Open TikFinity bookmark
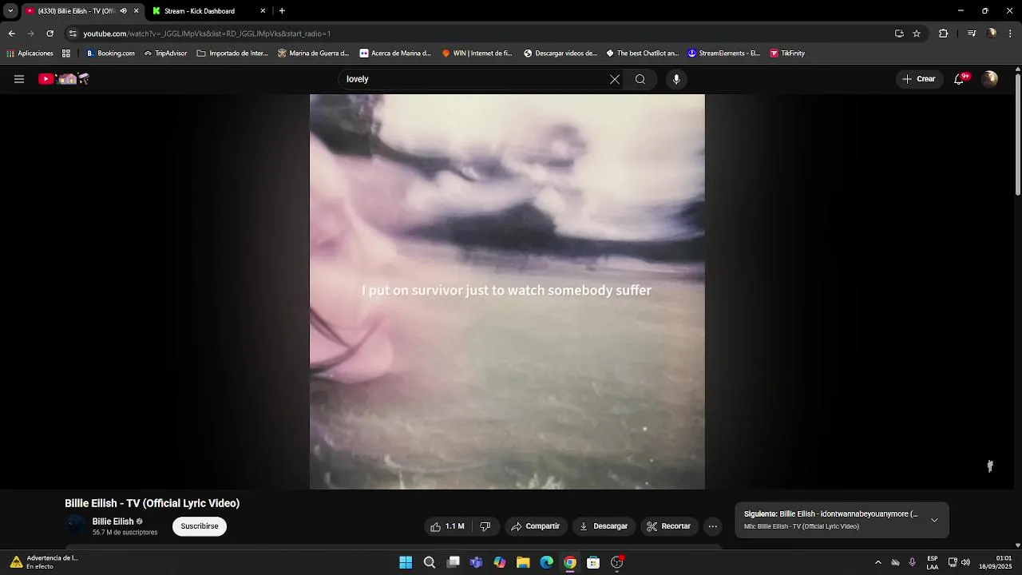This screenshot has height=575, width=1022. point(787,54)
